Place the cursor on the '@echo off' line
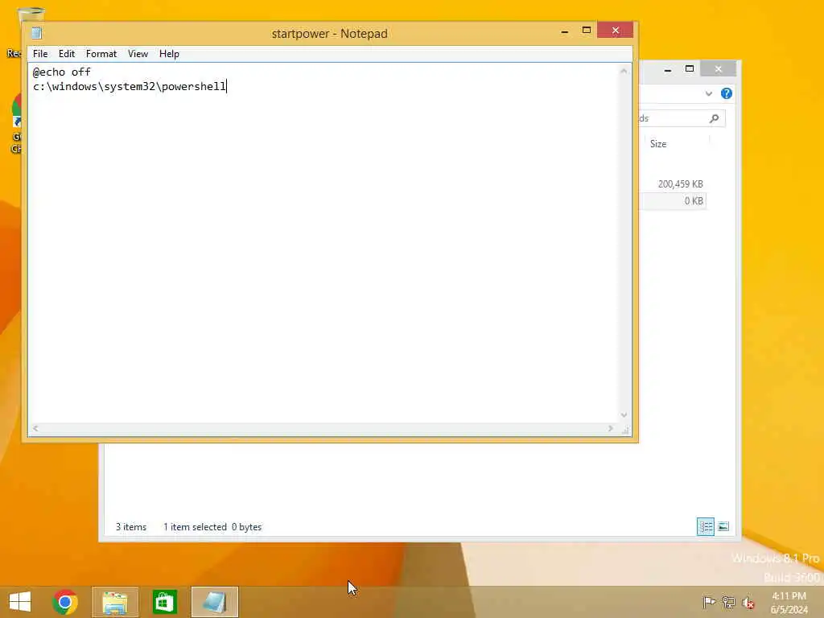This screenshot has width=824, height=618. [61, 72]
